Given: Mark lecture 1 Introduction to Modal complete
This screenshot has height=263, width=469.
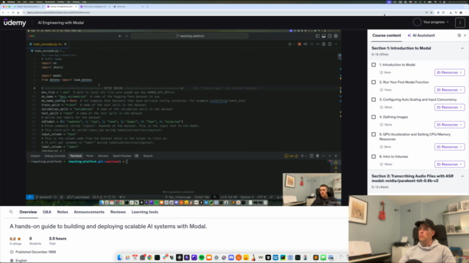Looking at the screenshot, I should click(x=374, y=65).
